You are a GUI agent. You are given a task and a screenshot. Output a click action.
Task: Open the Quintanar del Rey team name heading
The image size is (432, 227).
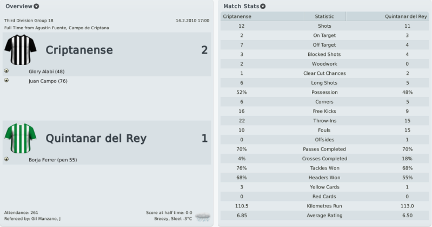[96, 138]
